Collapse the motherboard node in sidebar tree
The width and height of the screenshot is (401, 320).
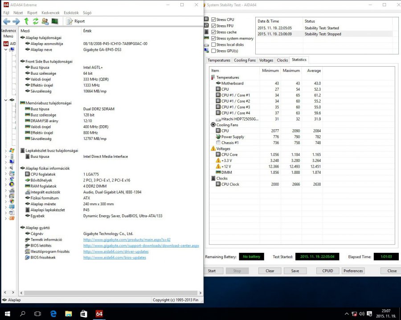tap(6, 100)
